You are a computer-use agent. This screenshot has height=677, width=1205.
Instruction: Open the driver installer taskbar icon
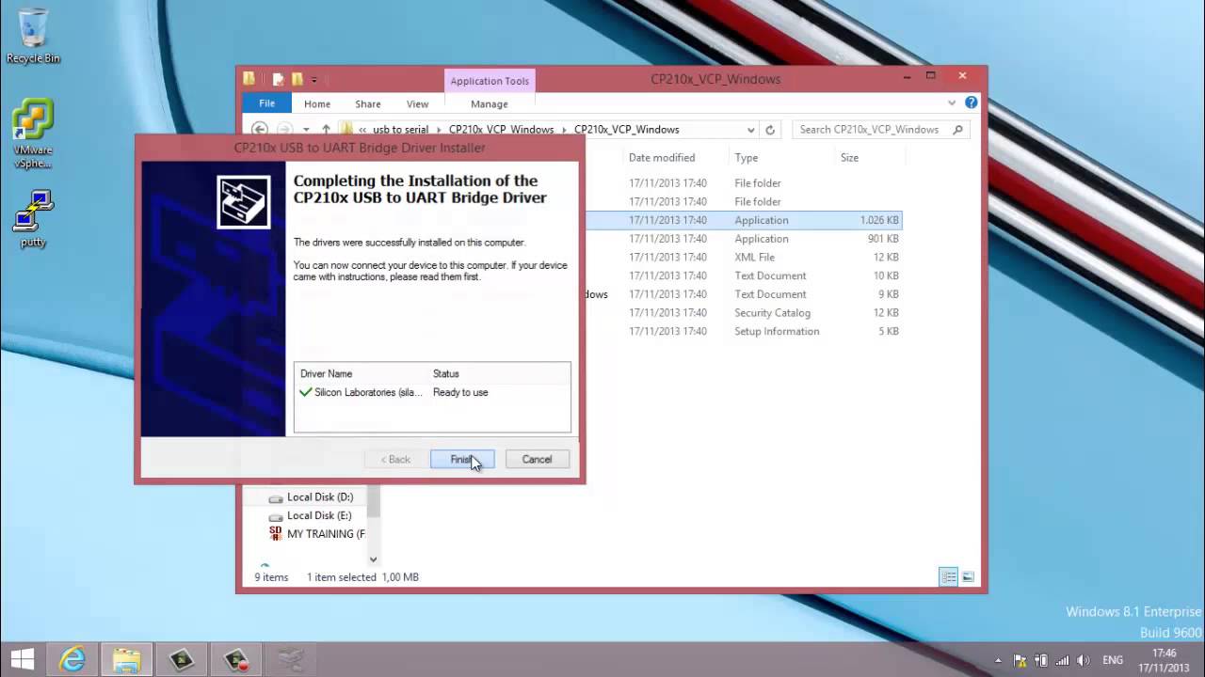[x=291, y=659]
